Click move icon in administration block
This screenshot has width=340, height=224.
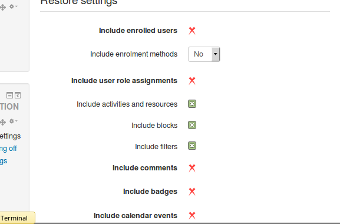click(2, 122)
